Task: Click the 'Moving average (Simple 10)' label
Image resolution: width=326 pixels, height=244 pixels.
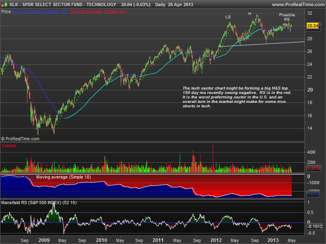Action: pos(64,177)
